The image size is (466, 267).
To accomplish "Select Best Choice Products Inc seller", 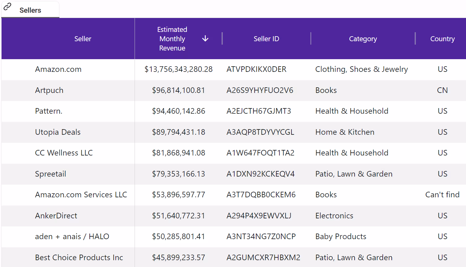I will click(79, 257).
